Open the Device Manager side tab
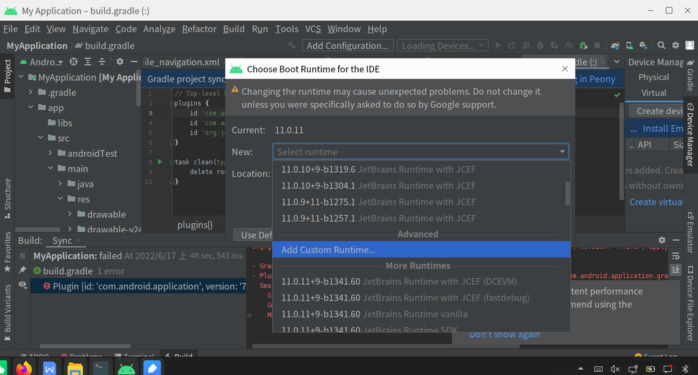Image resolution: width=698 pixels, height=375 pixels. (689, 135)
